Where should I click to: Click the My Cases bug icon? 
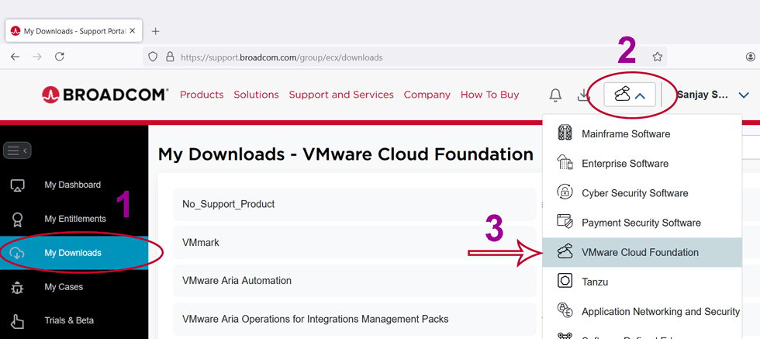point(17,287)
